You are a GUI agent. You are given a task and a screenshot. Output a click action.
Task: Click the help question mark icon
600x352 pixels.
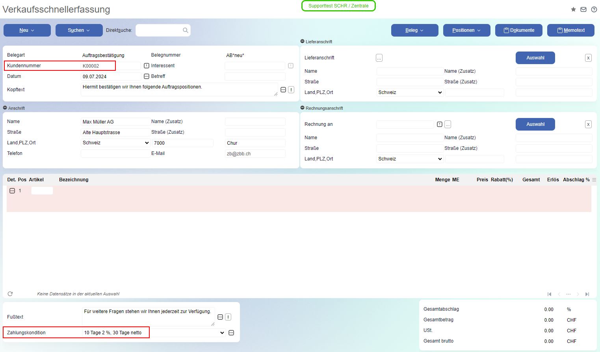[594, 9]
